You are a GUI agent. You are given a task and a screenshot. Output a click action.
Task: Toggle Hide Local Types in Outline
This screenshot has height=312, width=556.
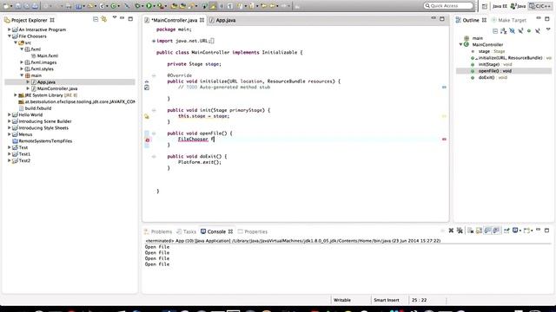tap(538, 31)
